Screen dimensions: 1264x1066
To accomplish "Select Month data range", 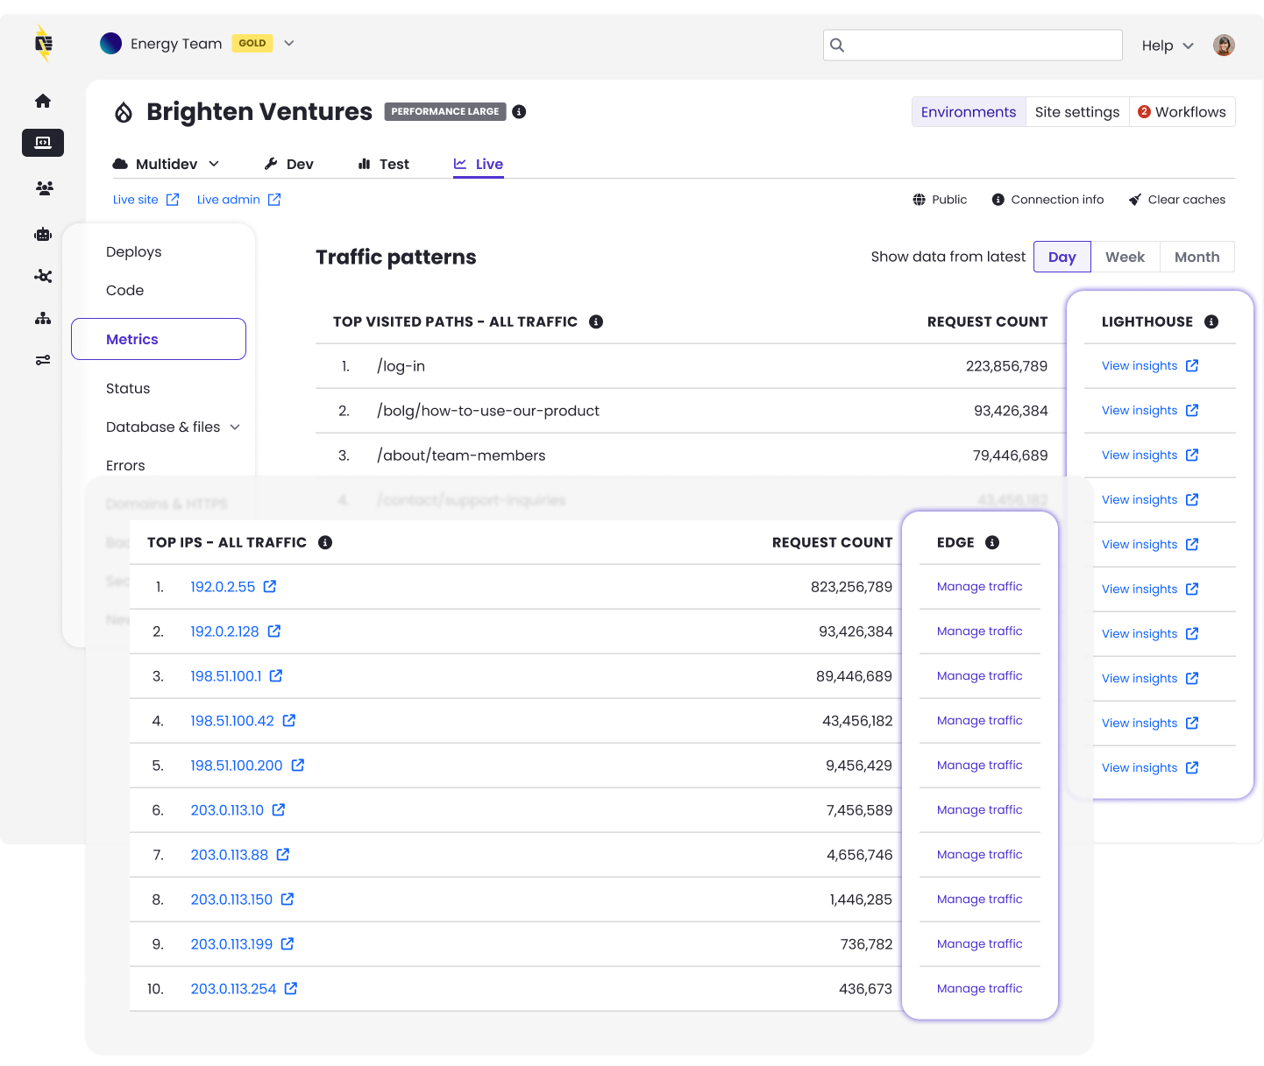I will [1197, 257].
